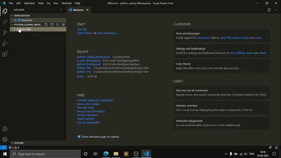Open the Selection menu
Screen dimensions: 281x158
click(29, 3)
